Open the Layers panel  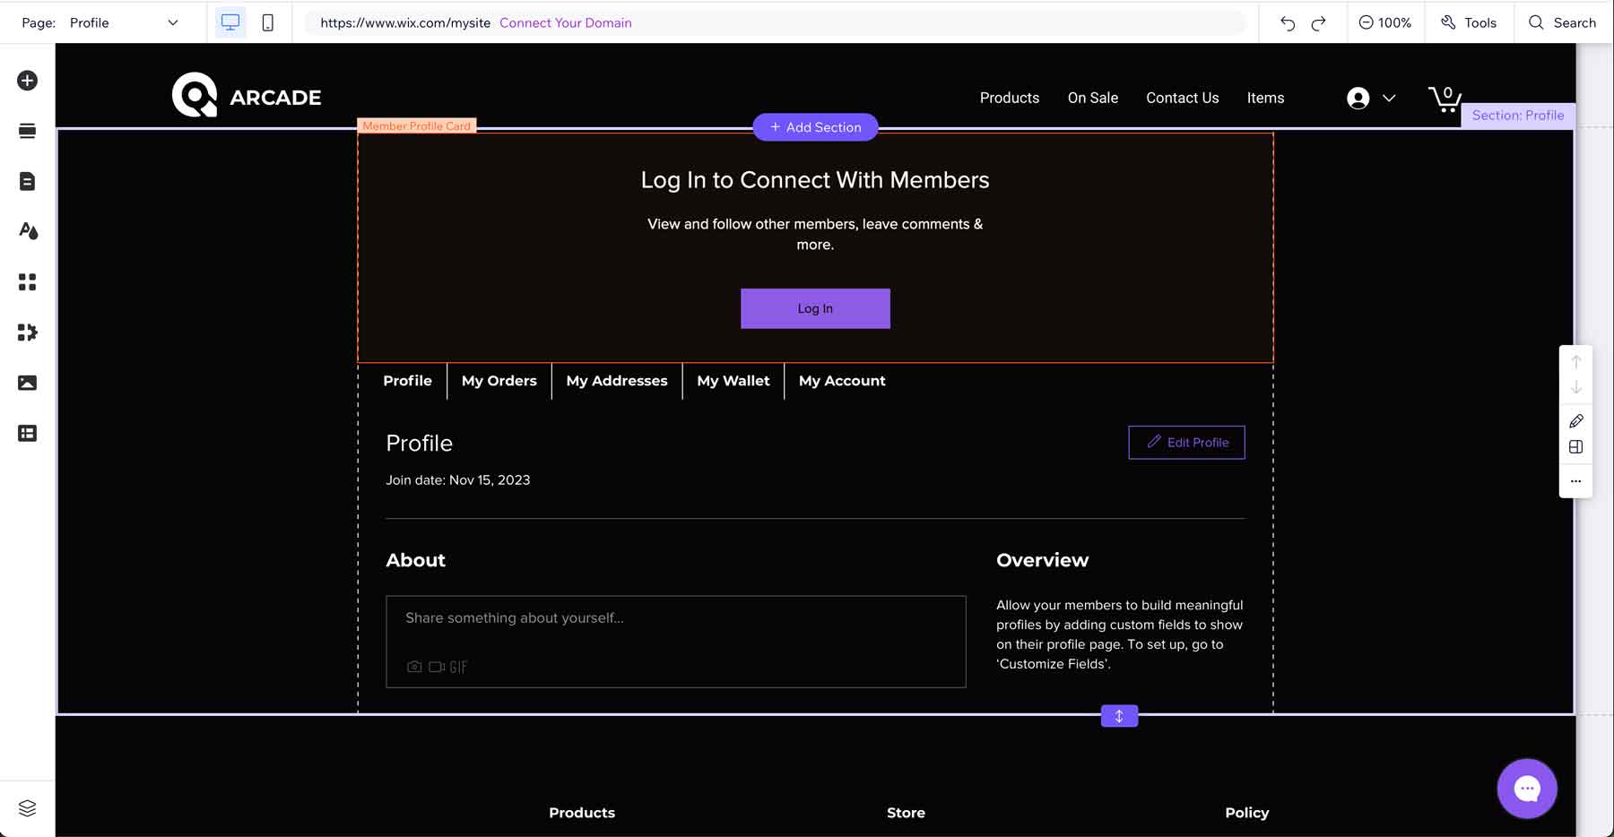click(27, 807)
